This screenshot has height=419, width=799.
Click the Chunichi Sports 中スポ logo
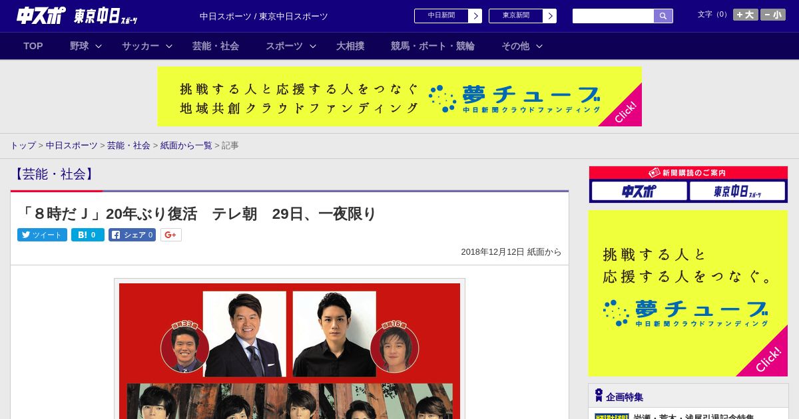[x=41, y=15]
